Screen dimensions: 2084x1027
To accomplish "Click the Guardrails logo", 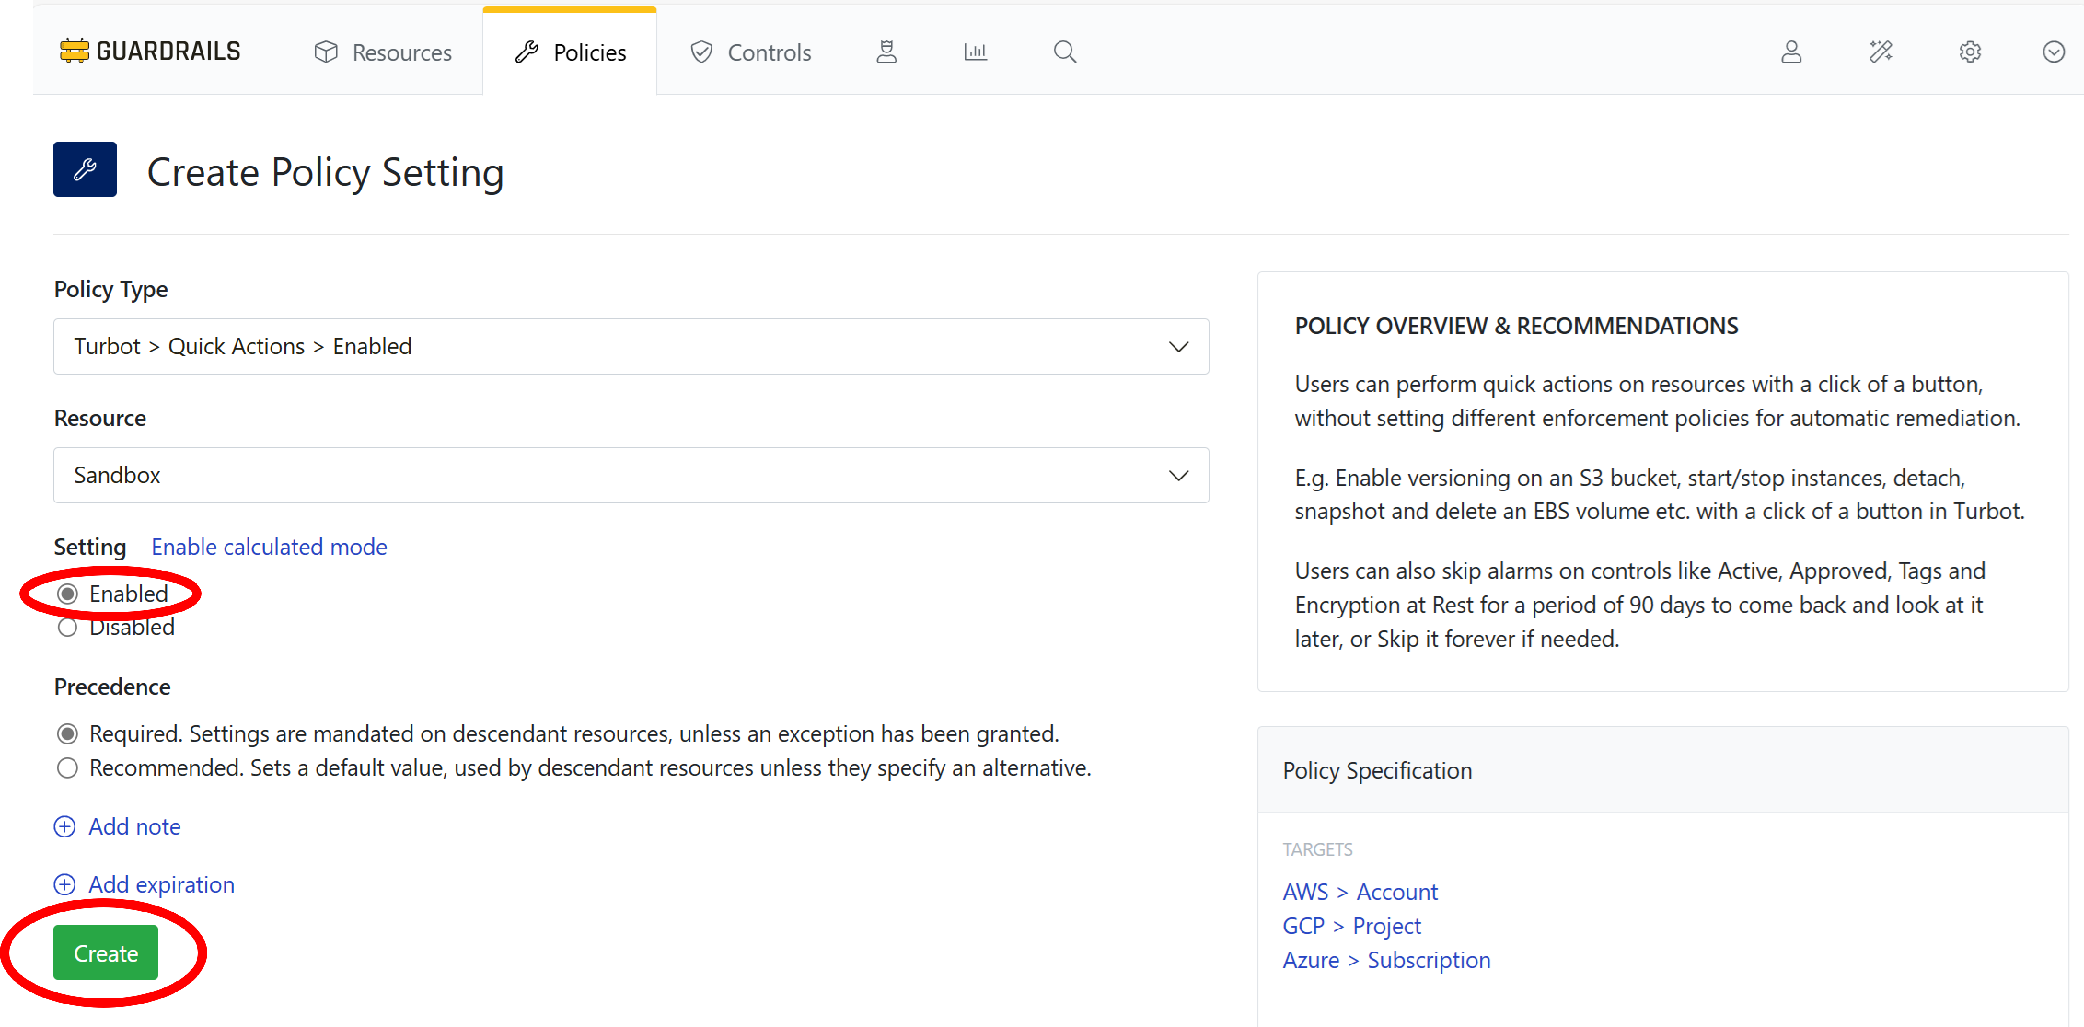I will [150, 50].
